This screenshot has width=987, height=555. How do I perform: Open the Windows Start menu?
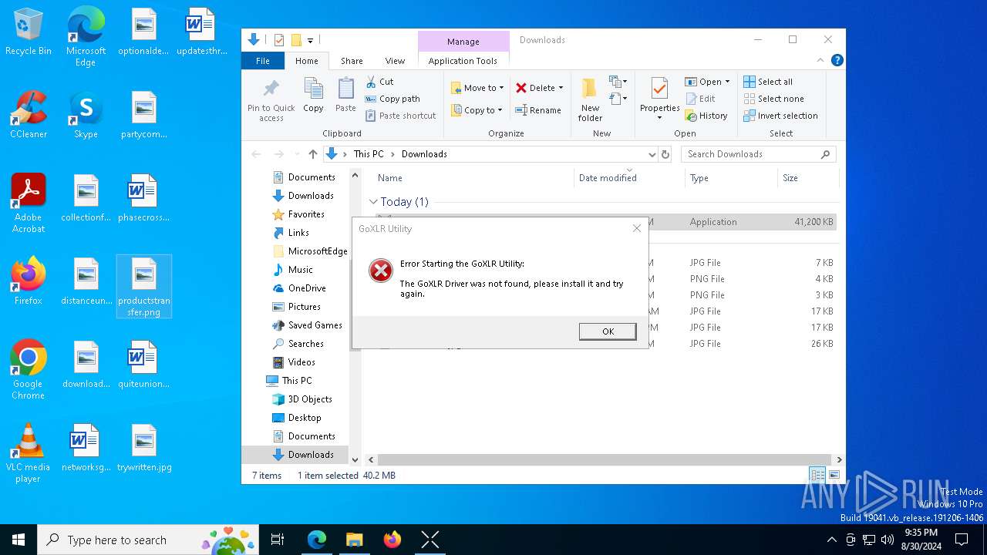19,540
